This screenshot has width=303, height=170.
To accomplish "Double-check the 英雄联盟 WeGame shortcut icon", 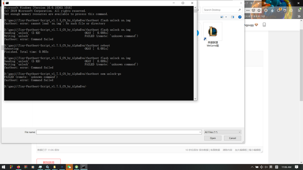I will tap(213, 32).
